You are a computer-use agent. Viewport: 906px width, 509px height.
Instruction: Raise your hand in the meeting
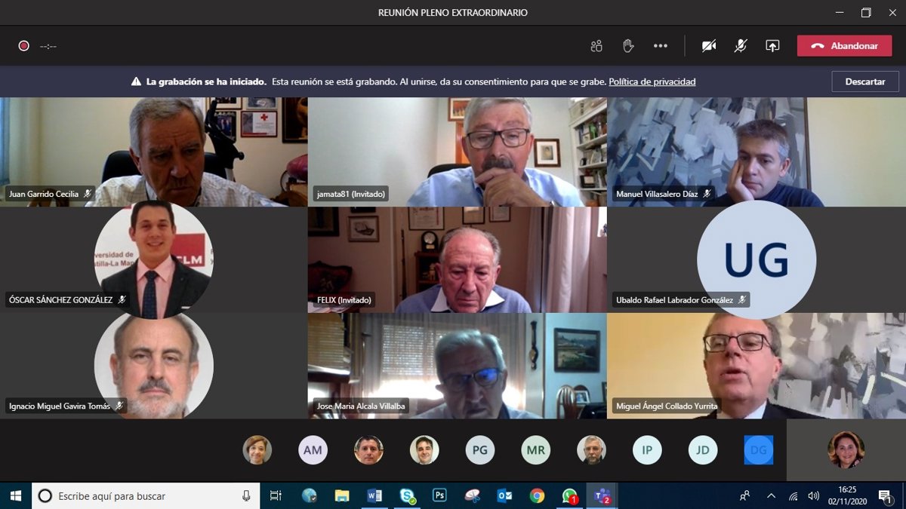coord(628,46)
